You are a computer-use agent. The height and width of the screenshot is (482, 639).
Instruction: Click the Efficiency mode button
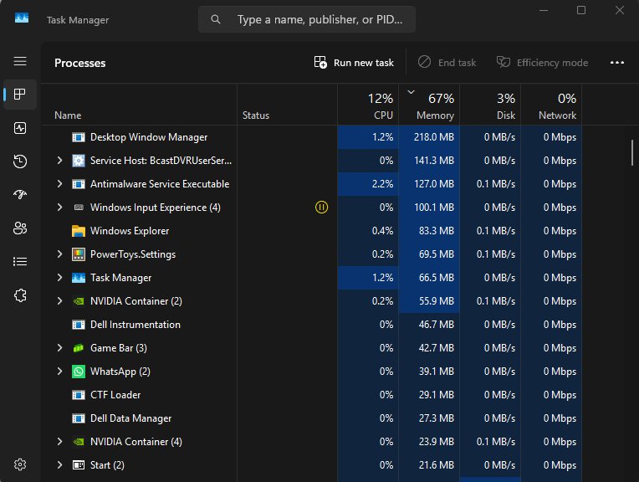pos(542,63)
